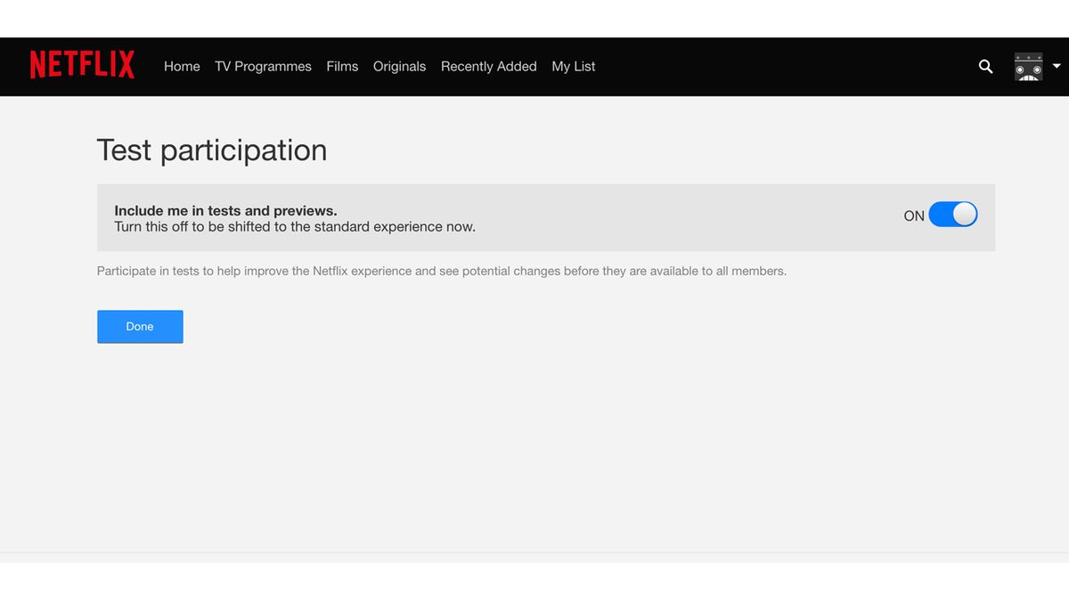
Task: Click the profile avatar icon
Action: click(1028, 67)
